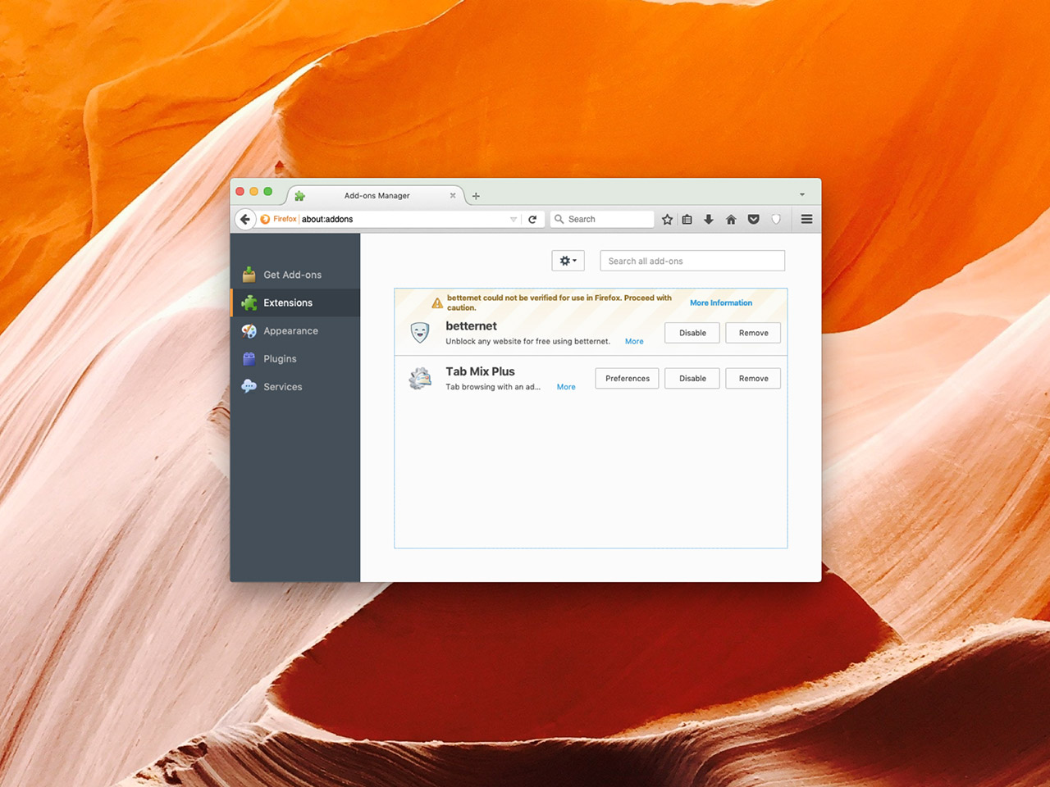This screenshot has width=1050, height=787.
Task: Click the betternet extension name
Action: [x=472, y=325]
